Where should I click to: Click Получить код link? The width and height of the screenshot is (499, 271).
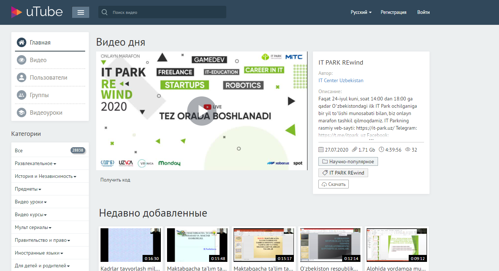[x=115, y=180]
